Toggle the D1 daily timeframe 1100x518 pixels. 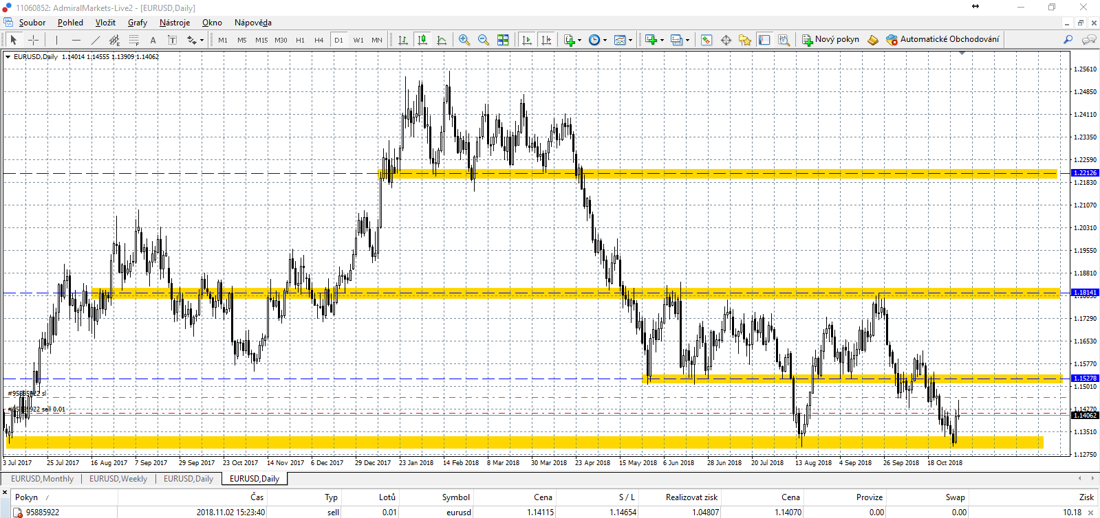pos(338,40)
